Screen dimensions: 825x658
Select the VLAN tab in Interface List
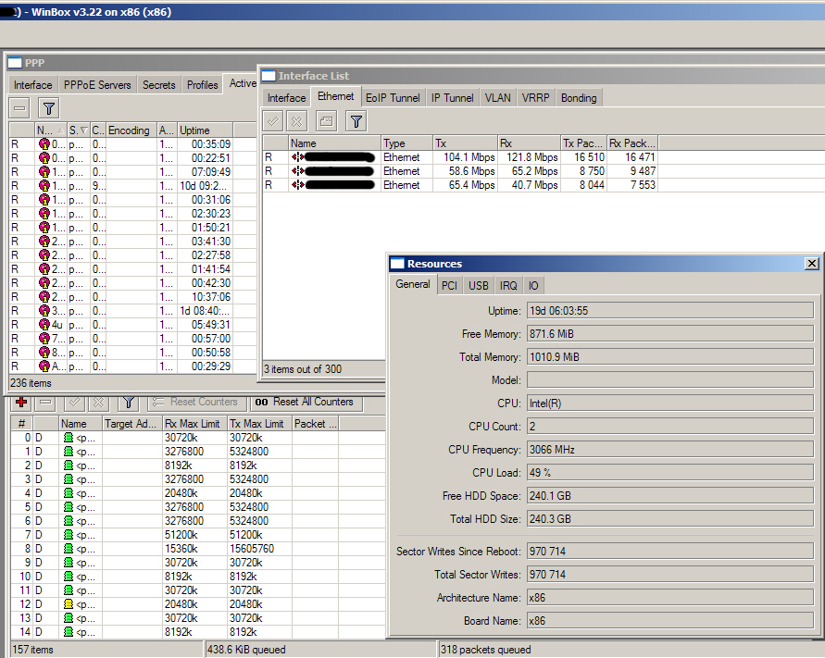497,97
